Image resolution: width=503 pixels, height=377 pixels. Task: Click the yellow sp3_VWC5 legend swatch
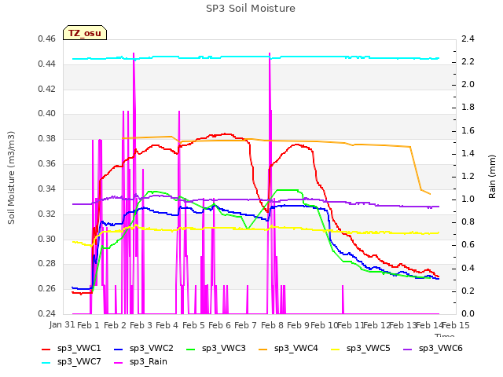pos(336,349)
